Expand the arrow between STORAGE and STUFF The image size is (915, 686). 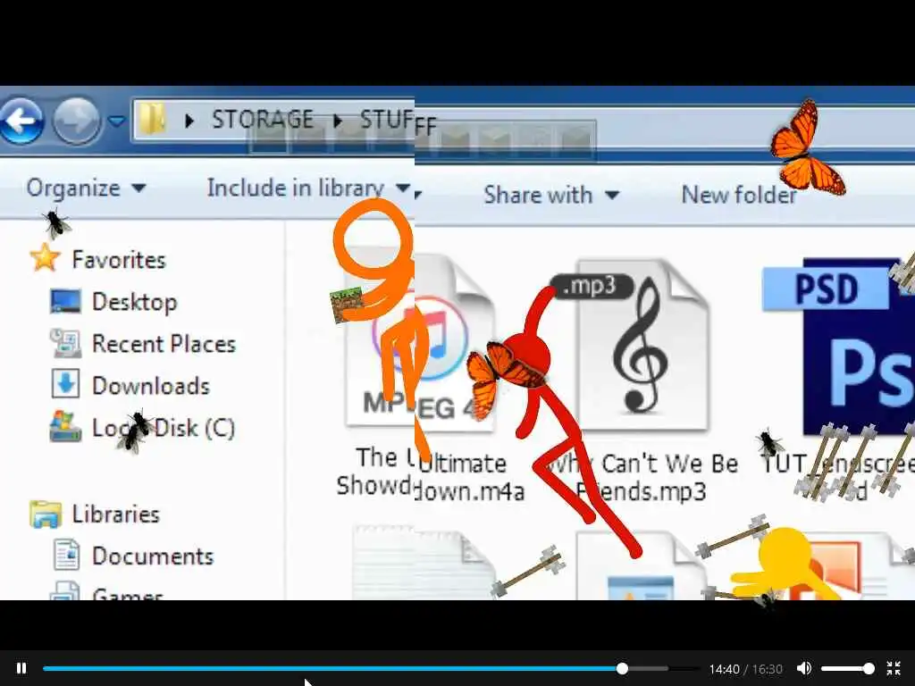pos(337,121)
